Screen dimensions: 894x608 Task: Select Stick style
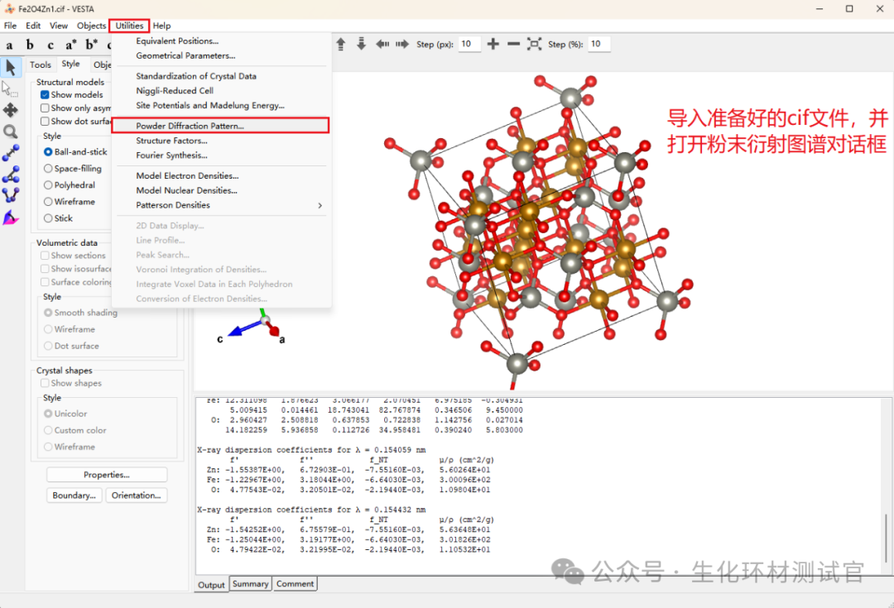point(48,218)
